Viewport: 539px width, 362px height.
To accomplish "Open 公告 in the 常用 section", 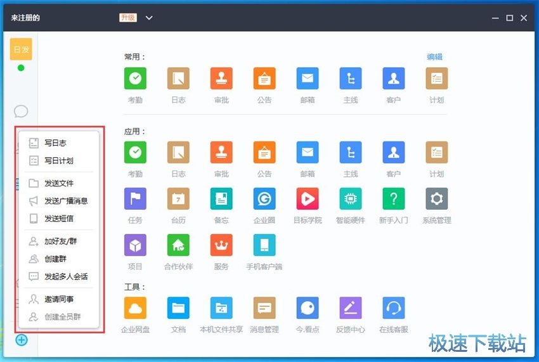I will tap(264, 79).
